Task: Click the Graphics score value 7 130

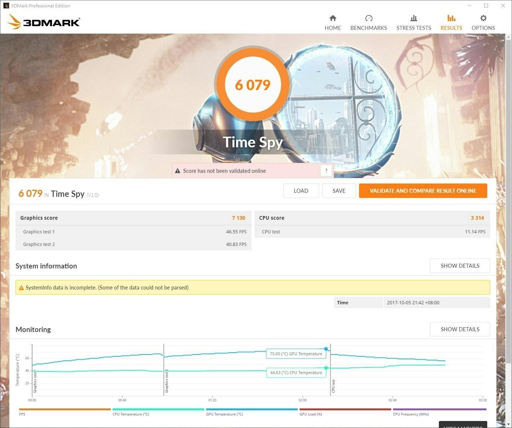Action: (x=239, y=218)
